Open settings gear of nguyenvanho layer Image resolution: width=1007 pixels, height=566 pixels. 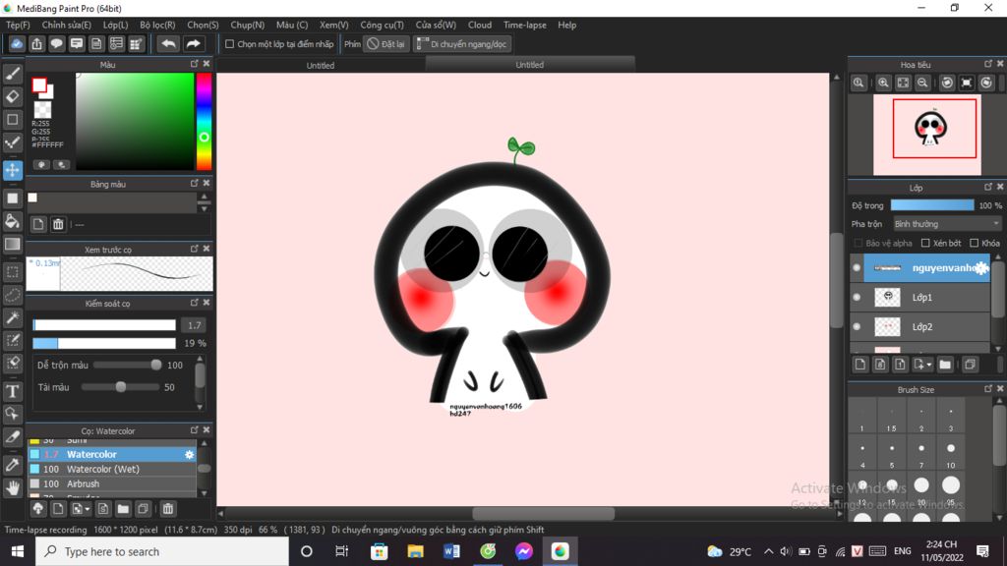[981, 268]
